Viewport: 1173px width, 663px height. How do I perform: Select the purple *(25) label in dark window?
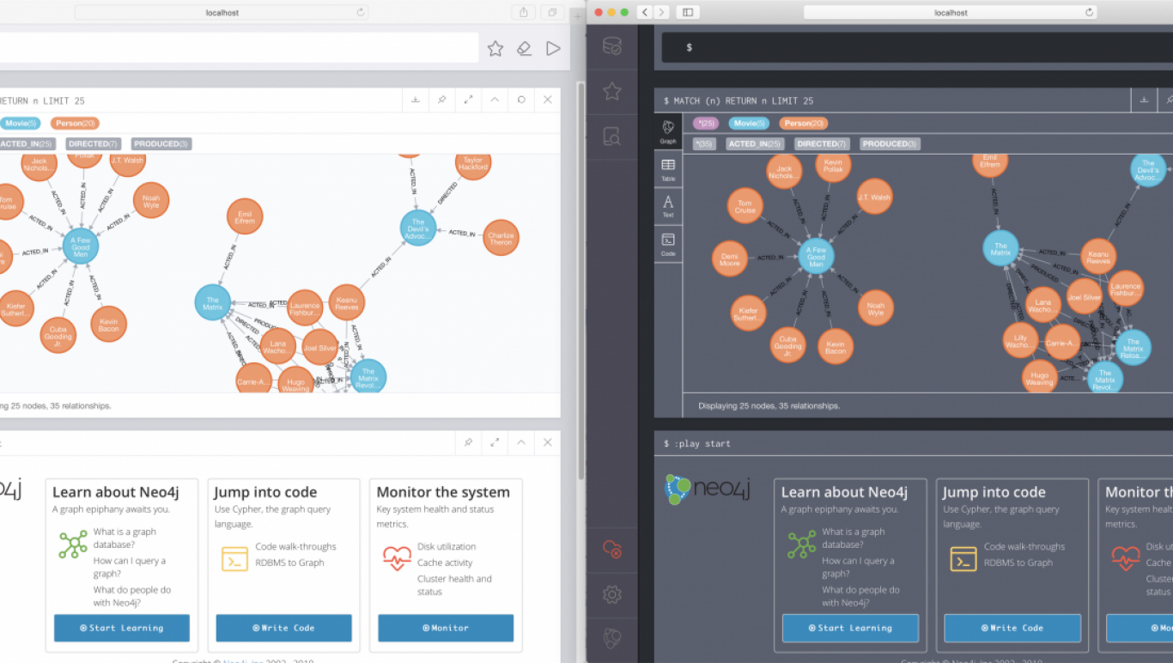pyautogui.click(x=704, y=124)
